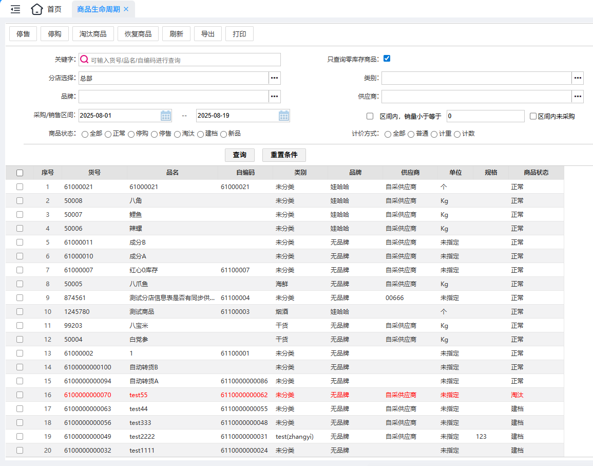Open 分店选择 browse ellipsis button
593x466 pixels.
275,78
